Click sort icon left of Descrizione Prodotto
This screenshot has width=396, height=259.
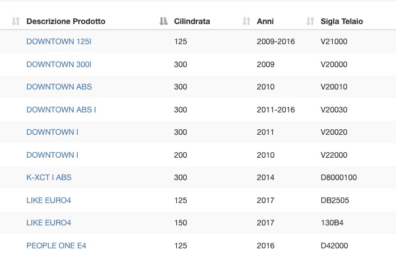pos(16,21)
